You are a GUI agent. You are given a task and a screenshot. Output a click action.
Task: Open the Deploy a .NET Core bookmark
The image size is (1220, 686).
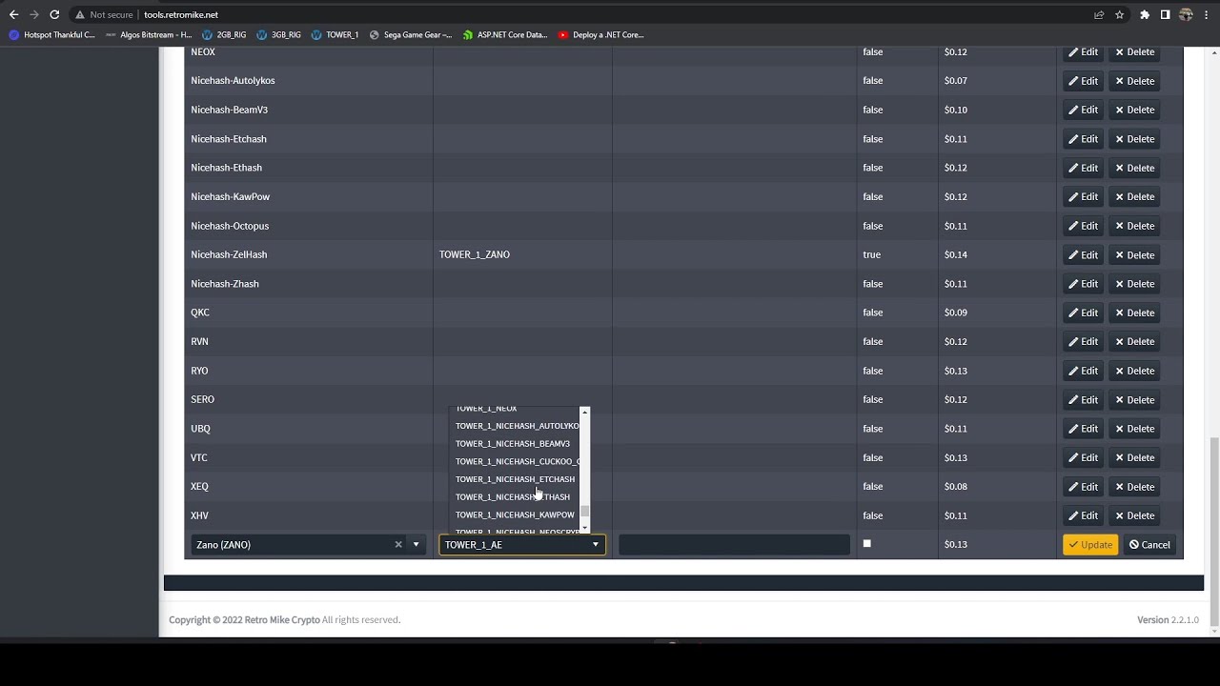coord(601,34)
